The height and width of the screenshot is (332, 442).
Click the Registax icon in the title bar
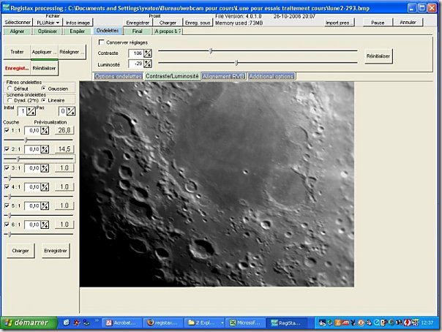coord(6,8)
